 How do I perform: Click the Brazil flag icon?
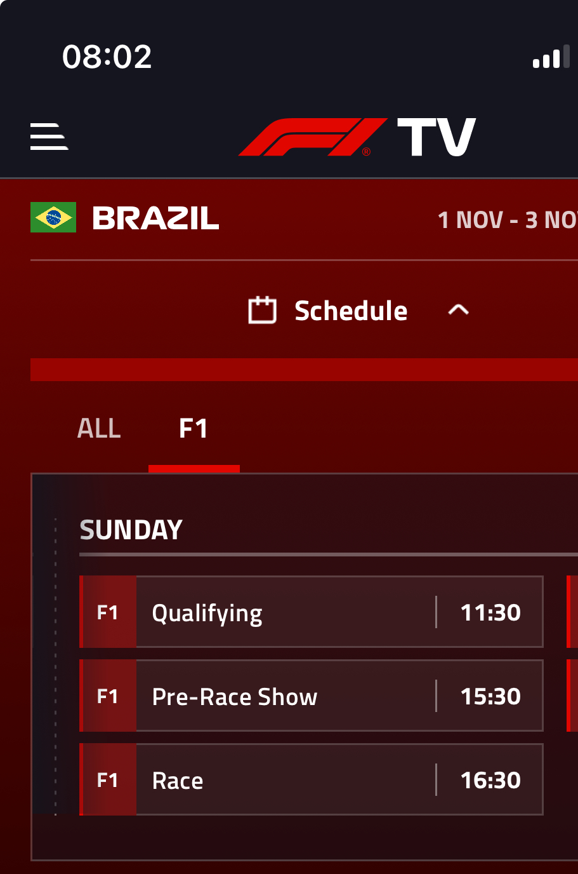pos(53,217)
